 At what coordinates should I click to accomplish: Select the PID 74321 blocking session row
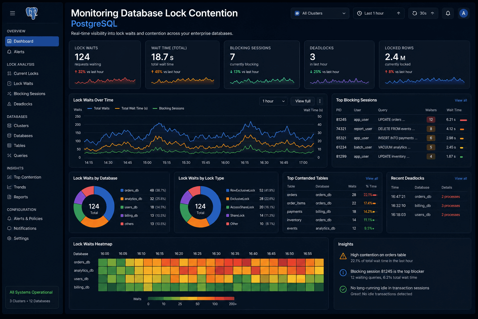(x=401, y=129)
